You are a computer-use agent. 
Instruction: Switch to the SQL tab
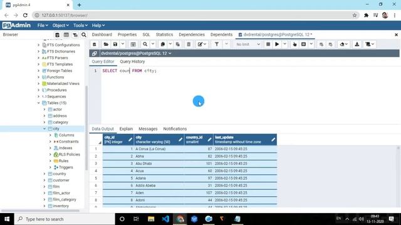[x=146, y=35]
